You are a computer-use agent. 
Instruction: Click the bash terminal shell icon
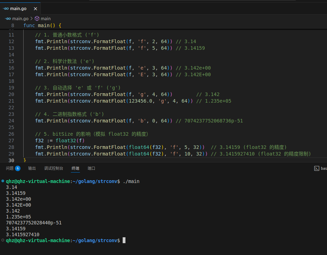[317, 168]
